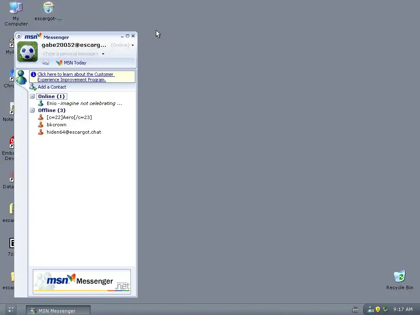Open the Online status dropdown arrow
Image resolution: width=420 pixels, height=315 pixels.
[132, 45]
